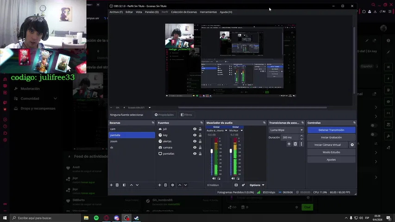Increase transition duration with up arrow

pyautogui.click(x=301, y=136)
